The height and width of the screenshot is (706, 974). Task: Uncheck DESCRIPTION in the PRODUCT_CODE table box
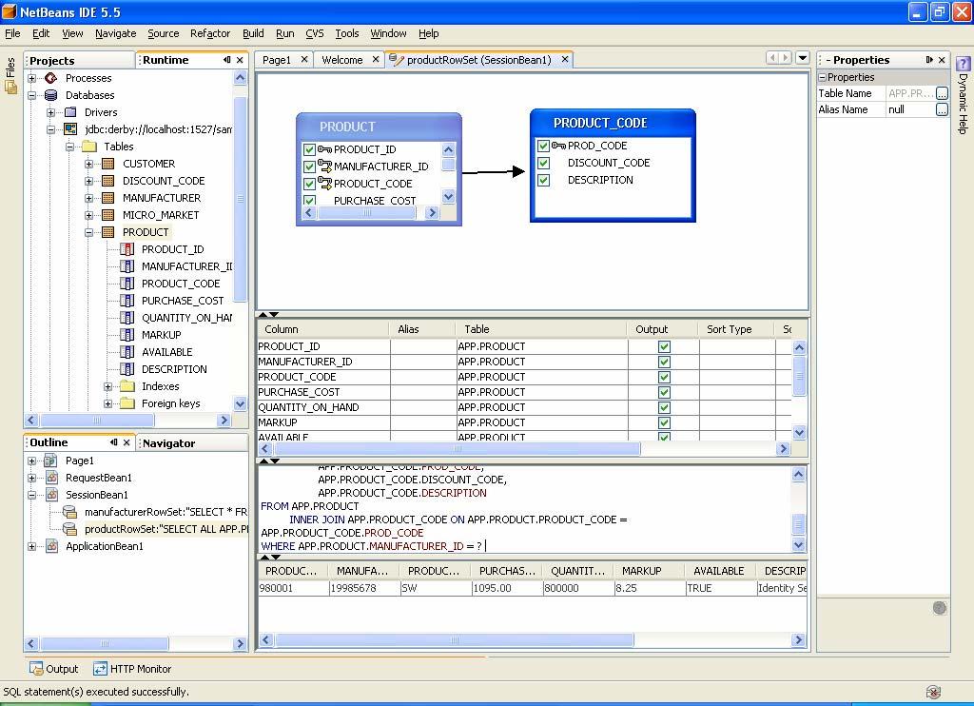coord(543,180)
